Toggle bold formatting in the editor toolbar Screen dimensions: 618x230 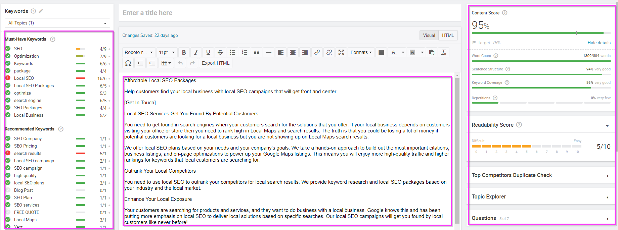pos(184,52)
